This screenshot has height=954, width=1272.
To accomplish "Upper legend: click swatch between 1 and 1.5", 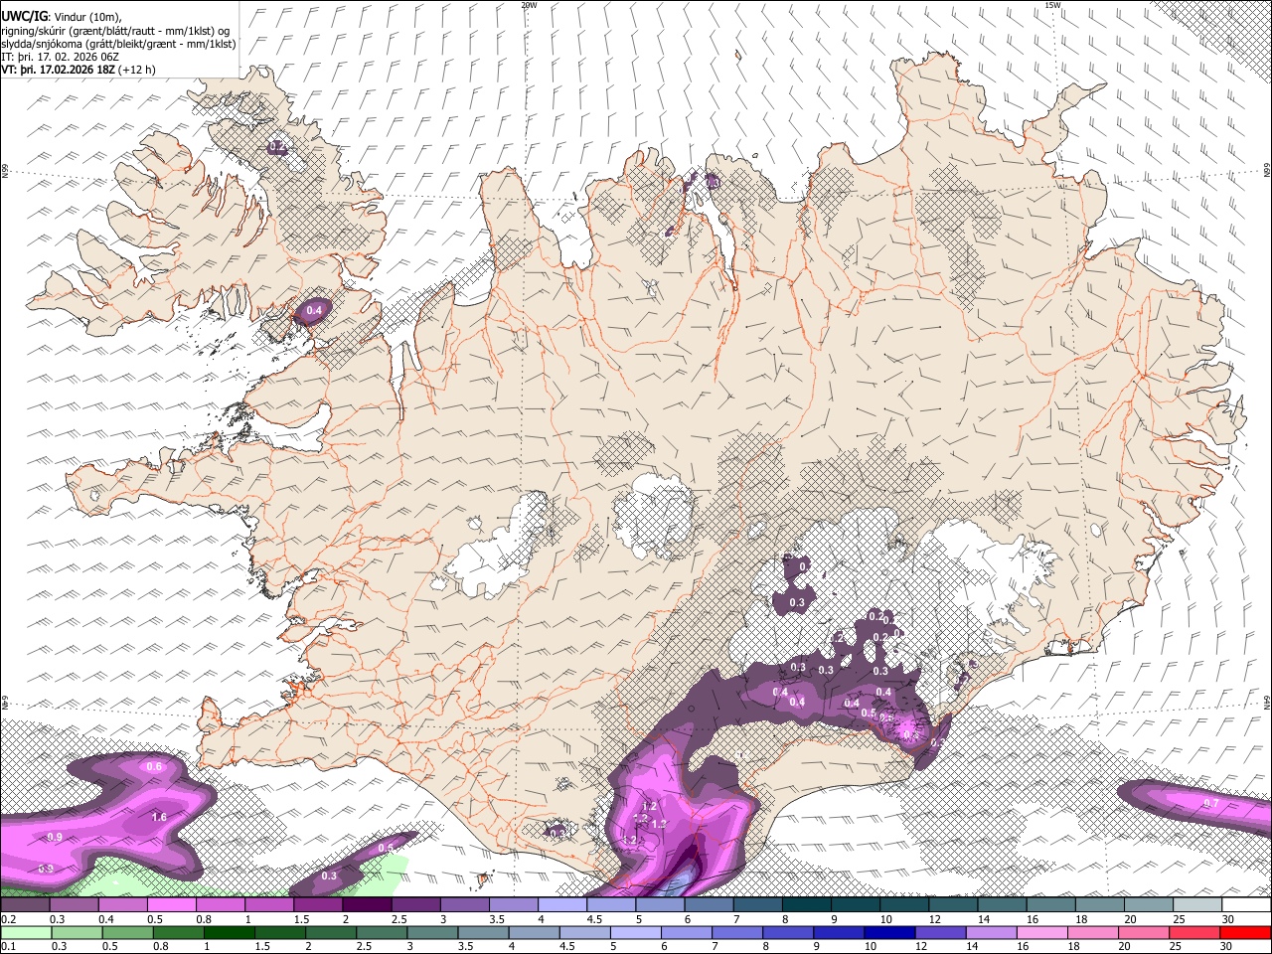I will pyautogui.click(x=269, y=905).
